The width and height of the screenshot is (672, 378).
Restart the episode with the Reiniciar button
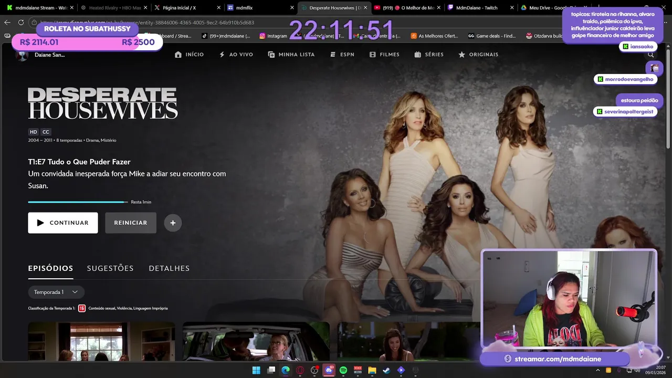click(x=131, y=223)
